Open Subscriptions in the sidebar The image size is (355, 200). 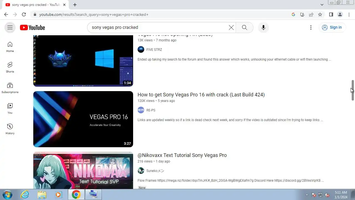10,88
